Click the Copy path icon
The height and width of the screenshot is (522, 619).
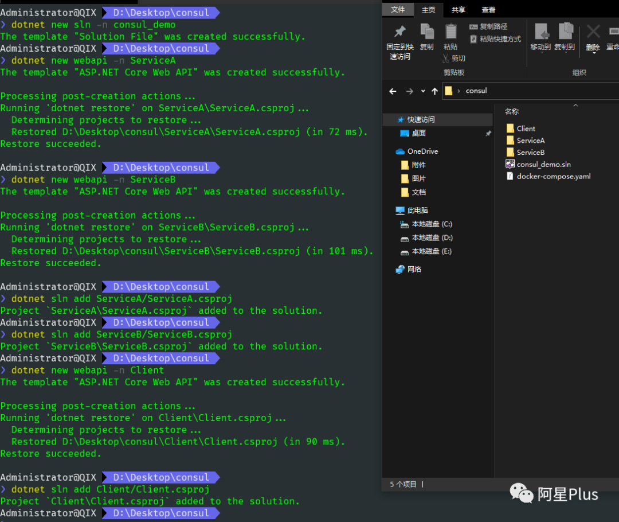click(473, 26)
